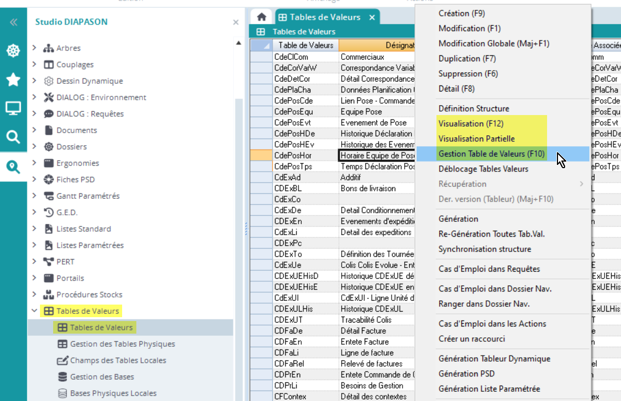Select Gestion Table de Valeurs (F10)

(x=491, y=154)
